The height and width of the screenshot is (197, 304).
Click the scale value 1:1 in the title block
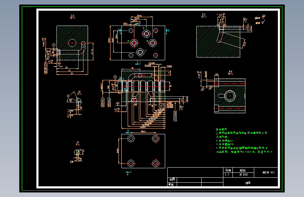227,175
